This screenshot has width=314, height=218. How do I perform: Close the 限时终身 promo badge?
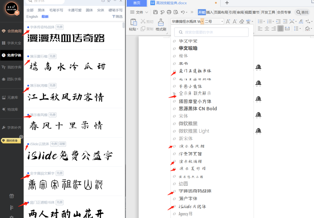pyautogui.click(x=21, y=137)
